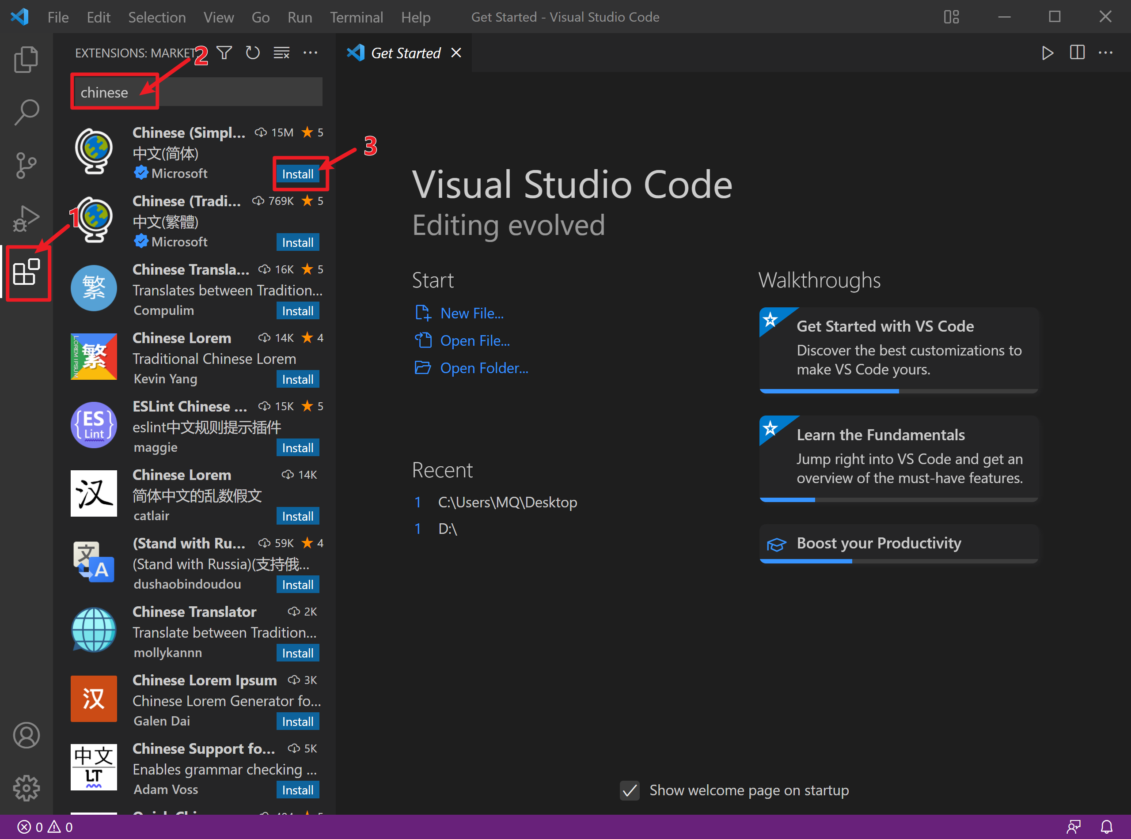Image resolution: width=1131 pixels, height=839 pixels.
Task: Open notifications bell in status bar
Action: (1106, 828)
